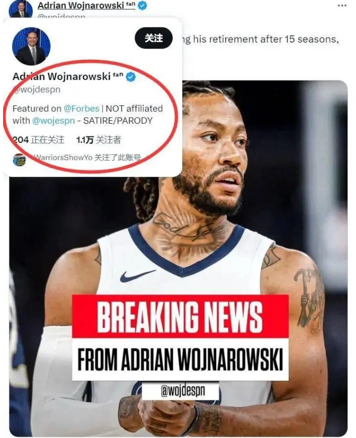This screenshot has width=356, height=438.
Task: Click the WarriorsShowYo 关注了此账号 text
Action: [87, 158]
